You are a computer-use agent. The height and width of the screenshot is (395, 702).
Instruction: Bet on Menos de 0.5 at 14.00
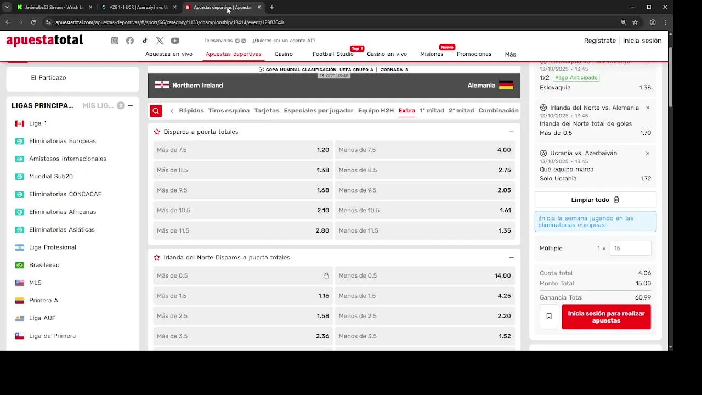click(x=425, y=276)
